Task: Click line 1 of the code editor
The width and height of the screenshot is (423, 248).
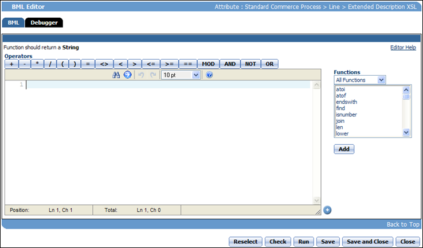Action: click(x=168, y=84)
